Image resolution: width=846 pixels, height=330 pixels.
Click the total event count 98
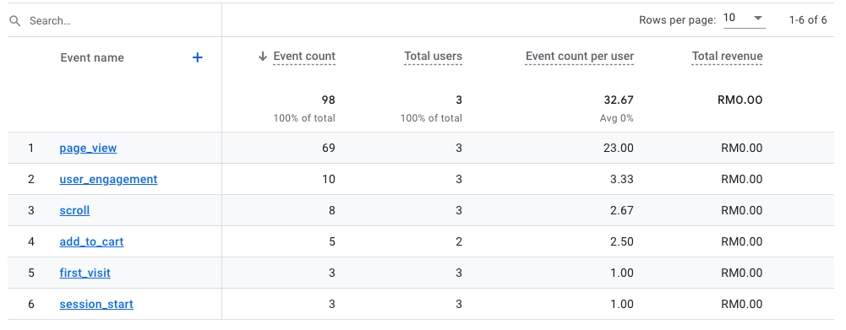coord(329,100)
